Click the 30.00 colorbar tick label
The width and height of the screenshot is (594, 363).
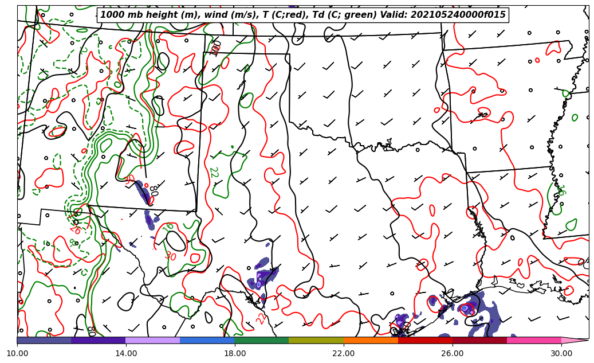561,353
